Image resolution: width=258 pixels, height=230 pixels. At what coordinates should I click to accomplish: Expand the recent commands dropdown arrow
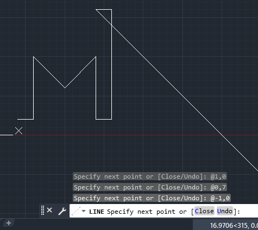click(x=84, y=211)
